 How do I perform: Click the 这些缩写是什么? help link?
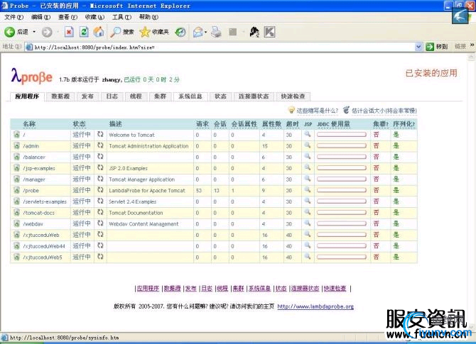(318, 111)
